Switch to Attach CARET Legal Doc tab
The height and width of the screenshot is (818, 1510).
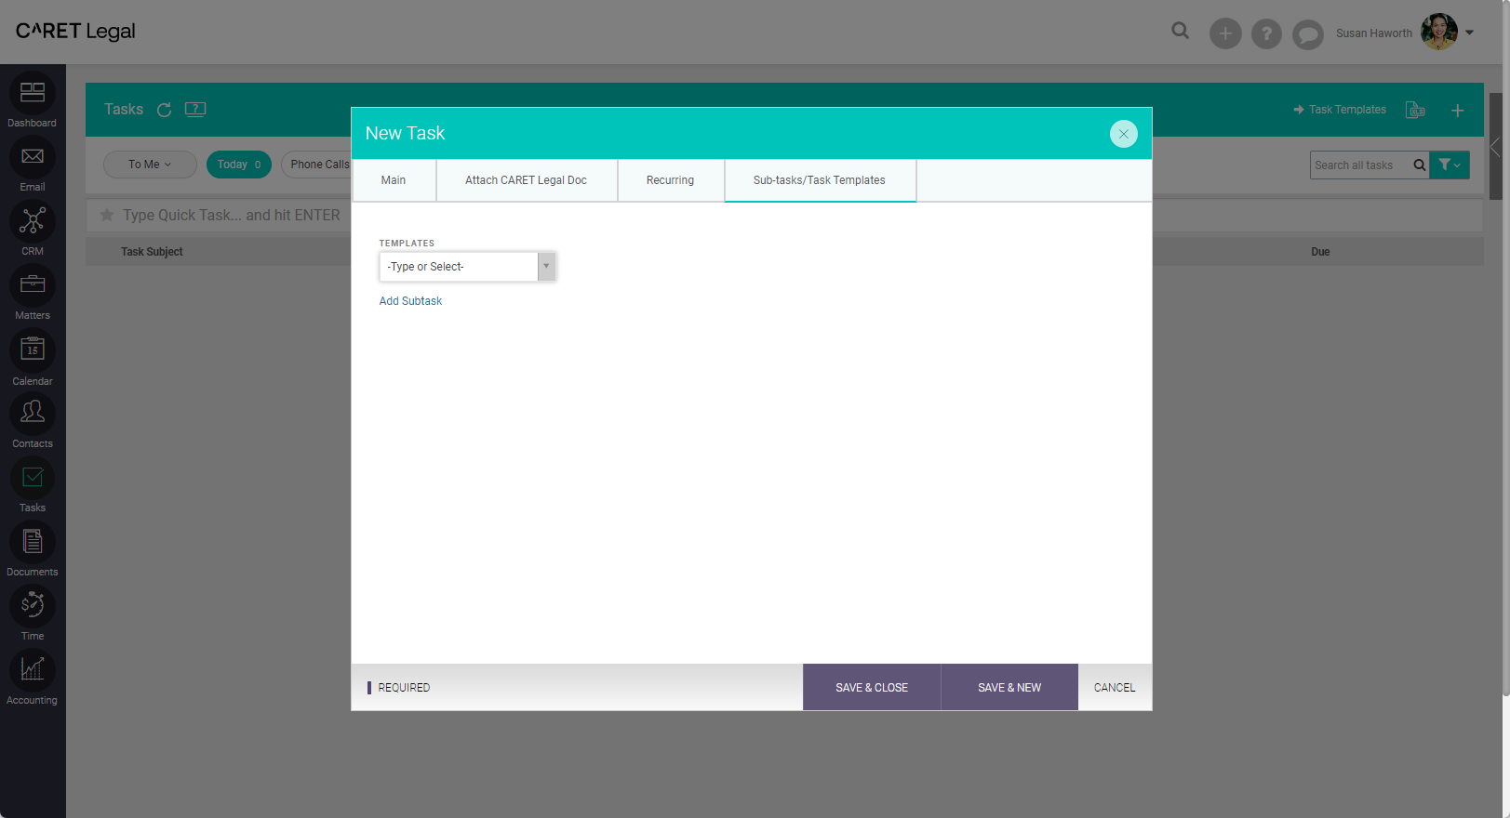(x=527, y=180)
